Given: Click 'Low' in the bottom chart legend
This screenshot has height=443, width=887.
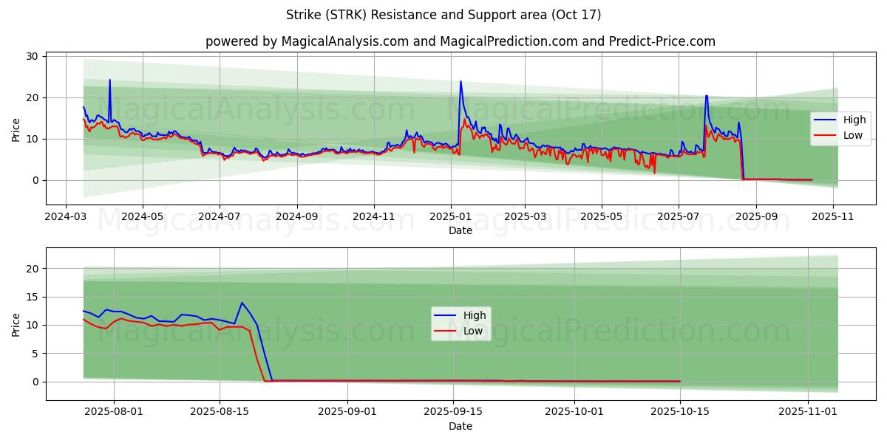Looking at the screenshot, I should (x=473, y=331).
